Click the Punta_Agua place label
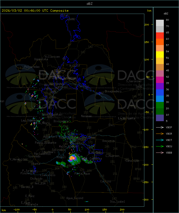179x213 pixels. [82, 174]
